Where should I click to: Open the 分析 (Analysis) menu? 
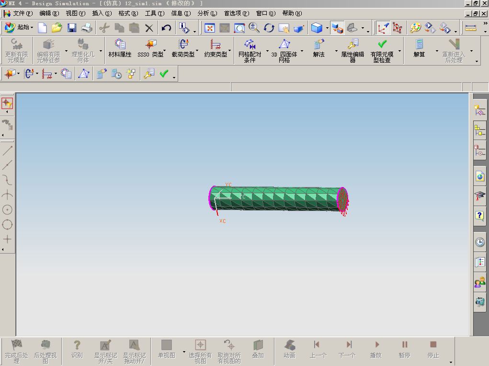tap(207, 13)
